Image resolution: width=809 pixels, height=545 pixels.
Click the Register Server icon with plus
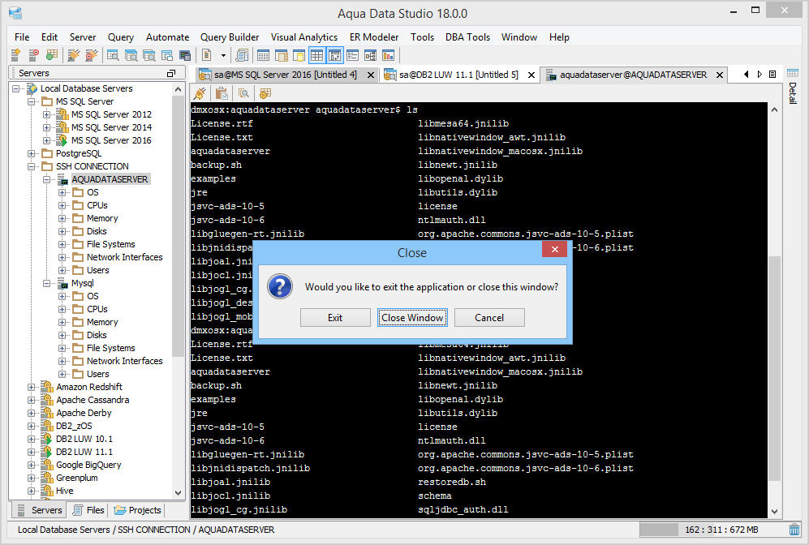point(15,55)
